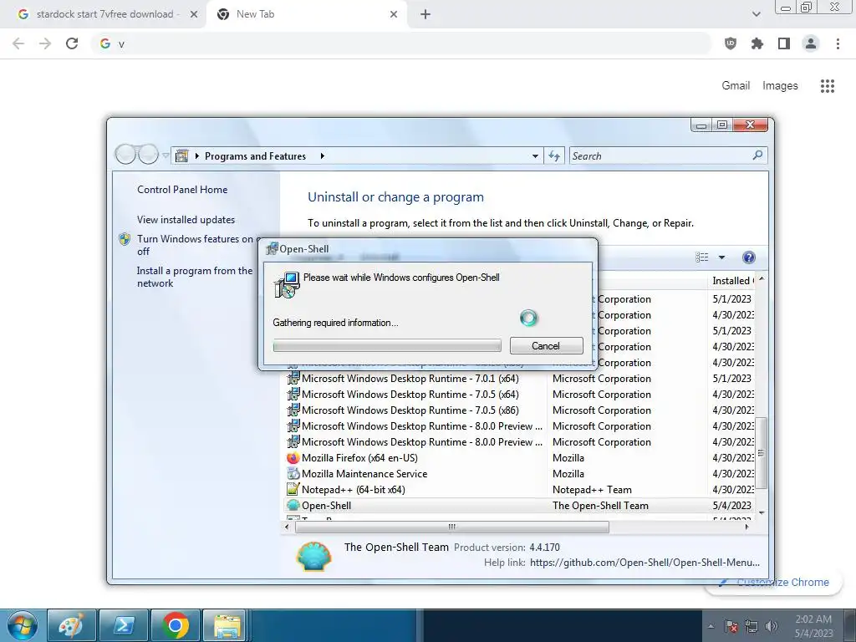This screenshot has height=642, width=856.
Task: Select Microsoft Windows Desktop Runtime 7.0.5 (x64) row
Action: point(518,395)
